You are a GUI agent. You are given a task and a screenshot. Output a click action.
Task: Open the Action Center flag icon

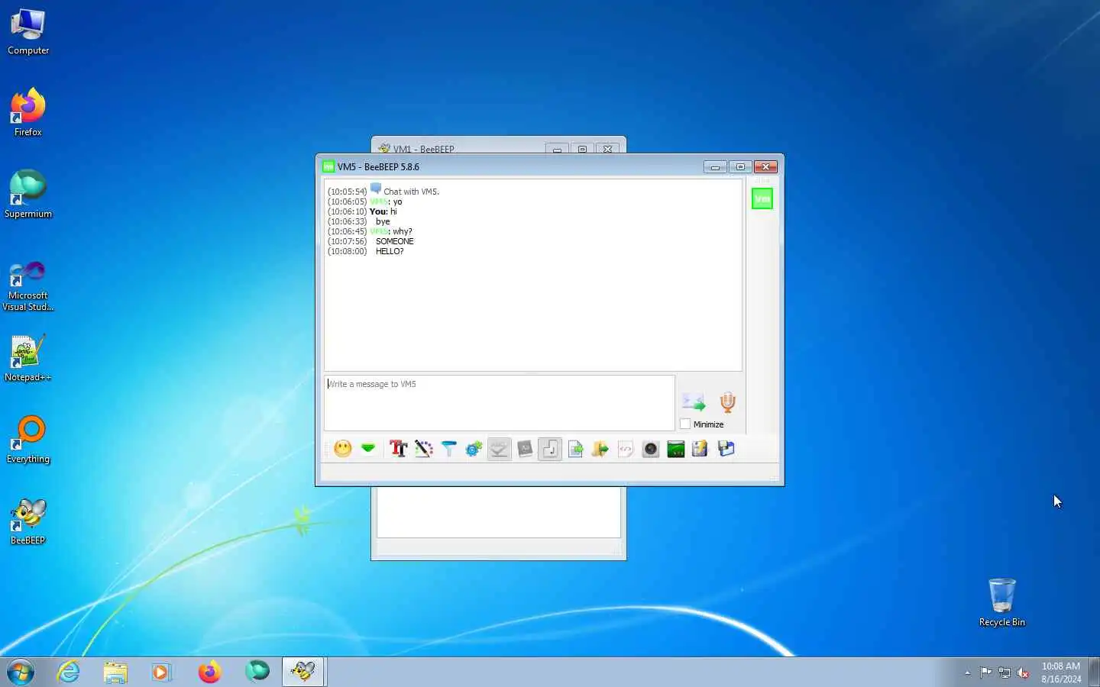click(x=986, y=672)
